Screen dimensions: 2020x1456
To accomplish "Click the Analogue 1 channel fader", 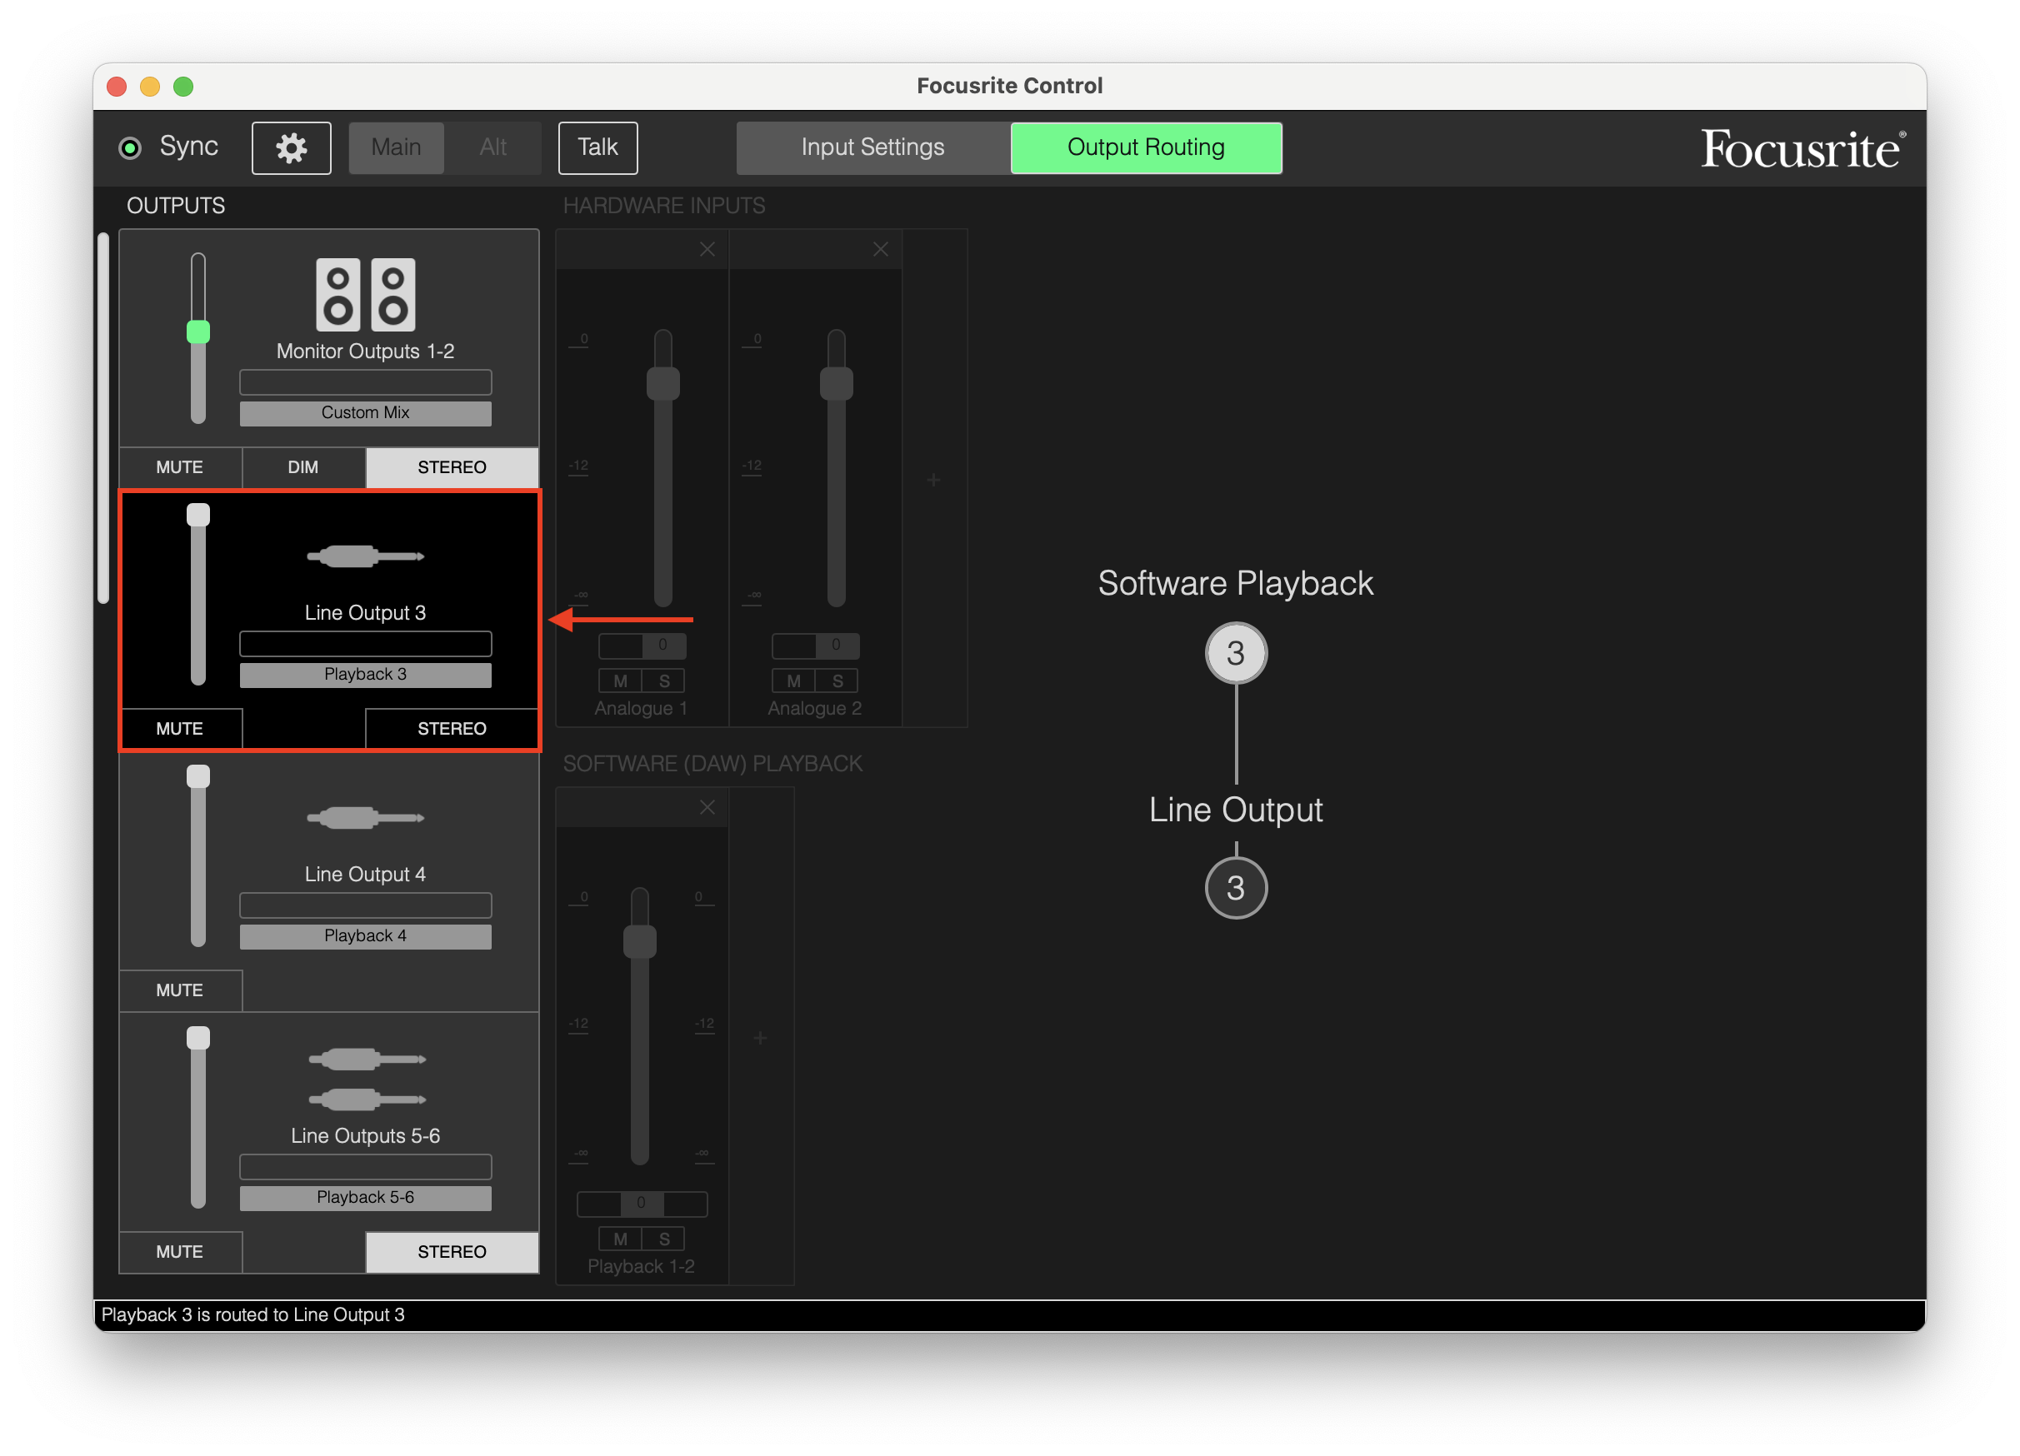I will pyautogui.click(x=662, y=384).
